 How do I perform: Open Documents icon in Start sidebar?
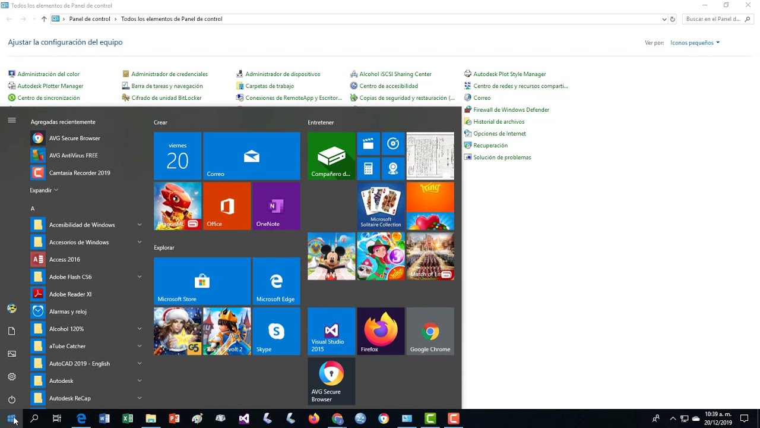(x=11, y=331)
